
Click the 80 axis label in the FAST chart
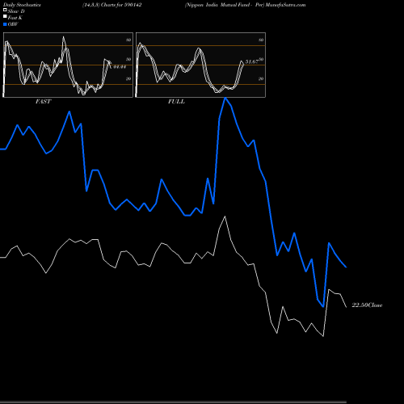(x=128, y=40)
